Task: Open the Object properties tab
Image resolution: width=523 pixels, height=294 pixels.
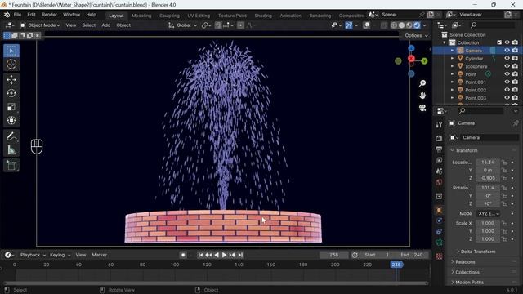Action: pyautogui.click(x=439, y=210)
